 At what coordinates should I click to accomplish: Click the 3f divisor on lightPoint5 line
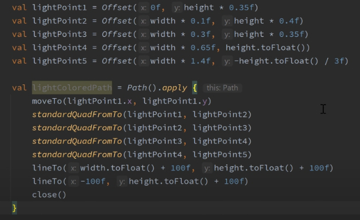tap(339, 61)
